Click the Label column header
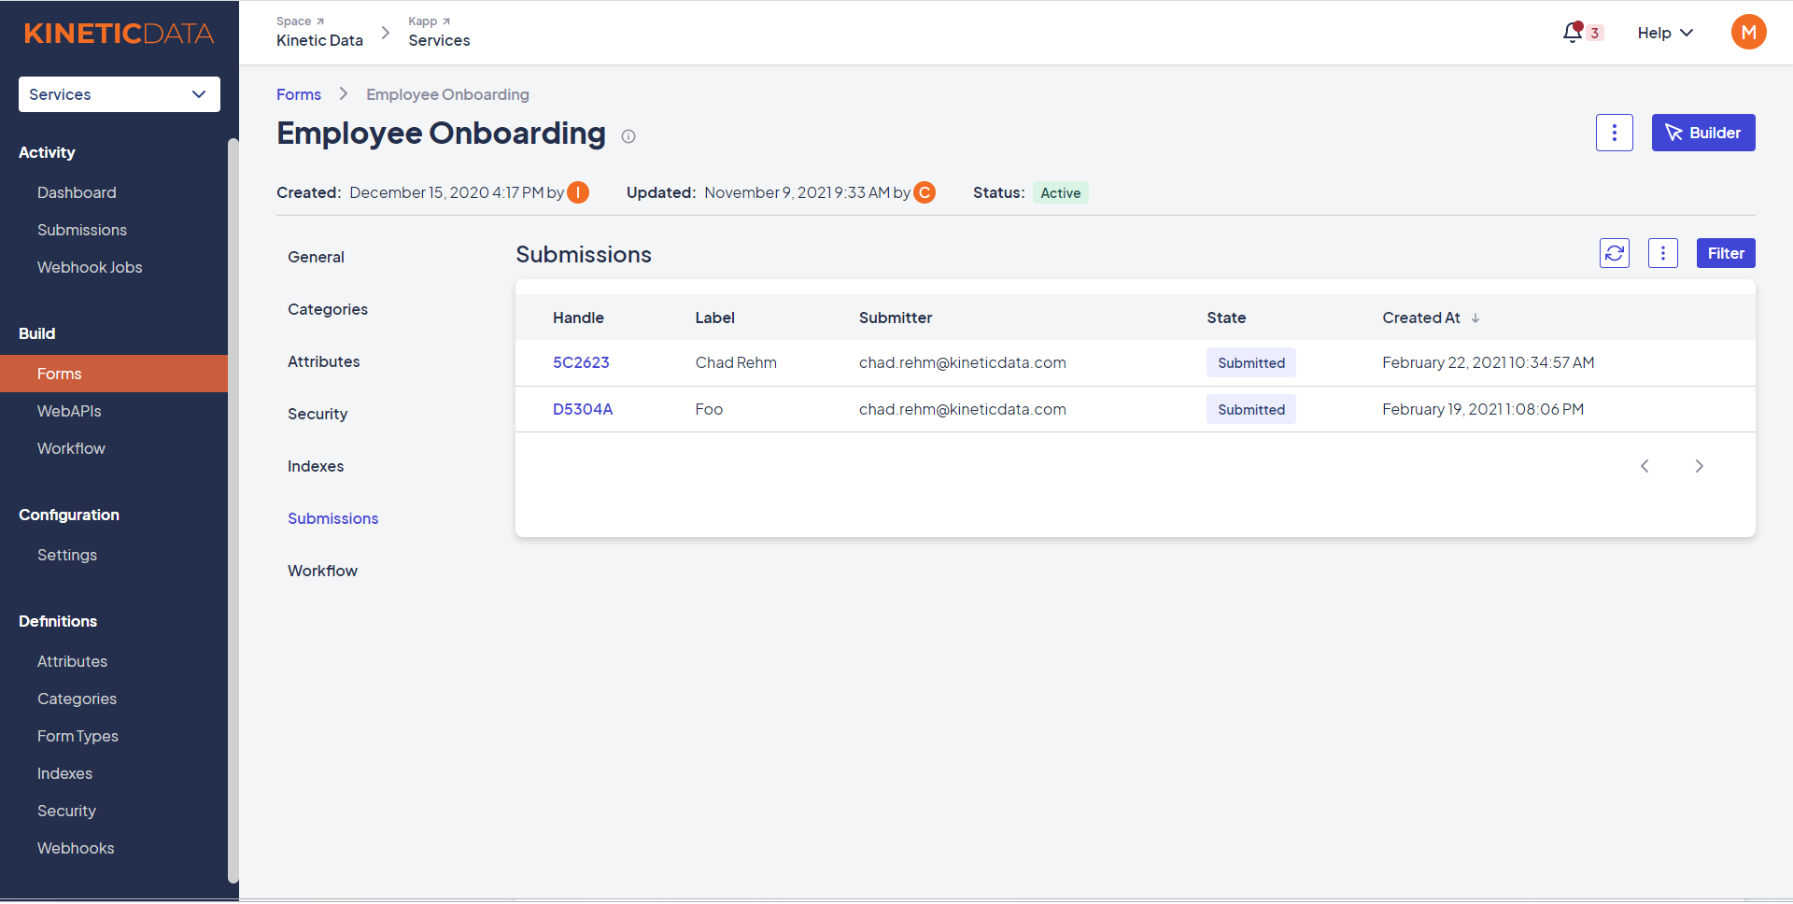Viewport: 1793px width, 904px height. 714,318
